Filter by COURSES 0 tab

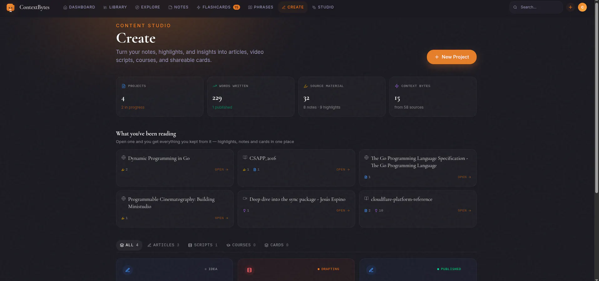(x=241, y=245)
